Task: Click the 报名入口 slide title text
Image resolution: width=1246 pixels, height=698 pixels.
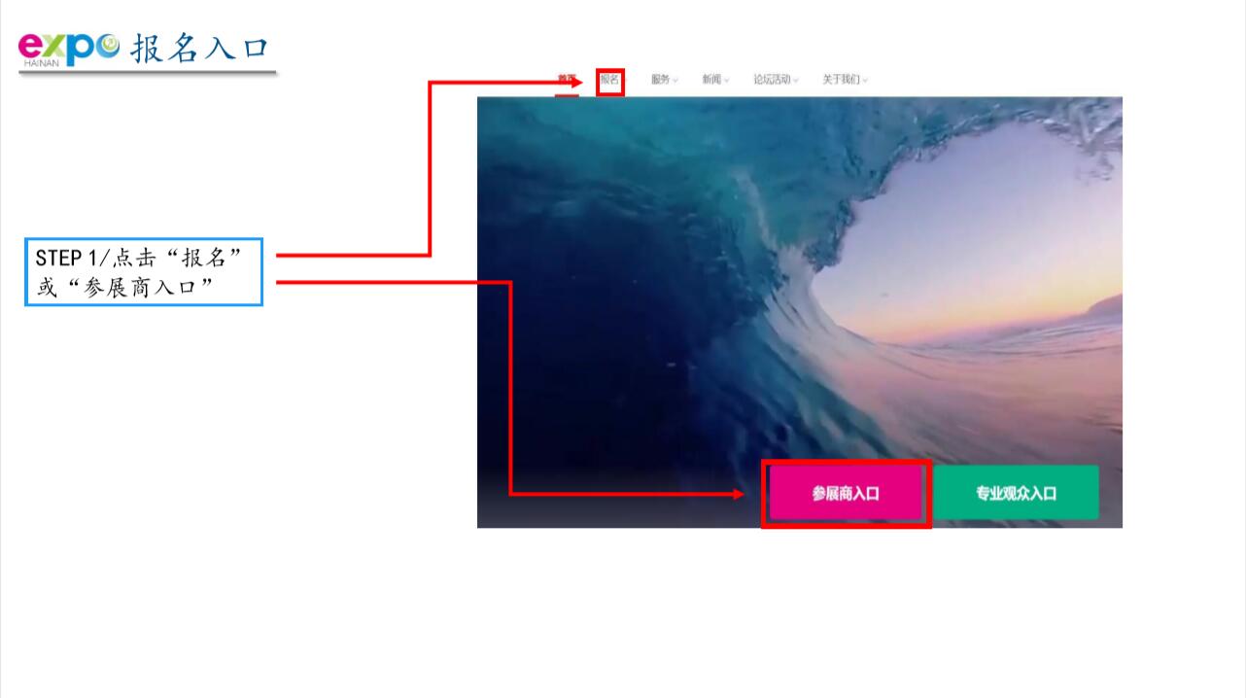Action: pos(199,49)
